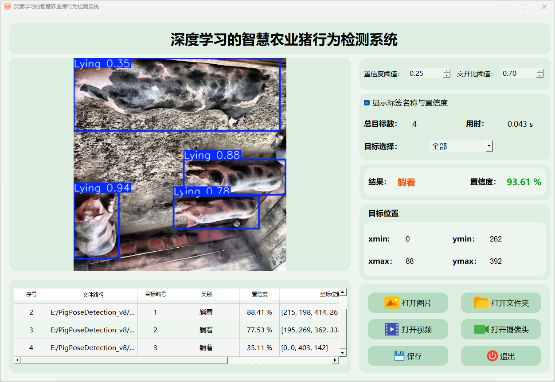The width and height of the screenshot is (555, 382).
Task: Click the pig app icon in title bar
Action: pos(8,7)
